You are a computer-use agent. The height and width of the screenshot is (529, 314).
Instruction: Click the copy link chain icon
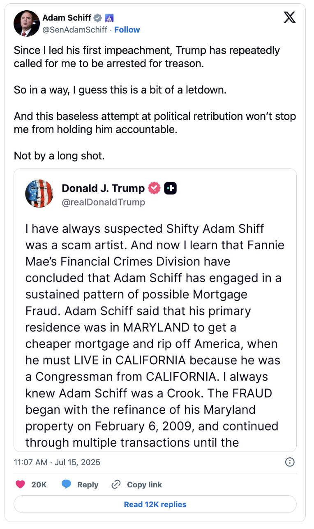[x=116, y=485]
